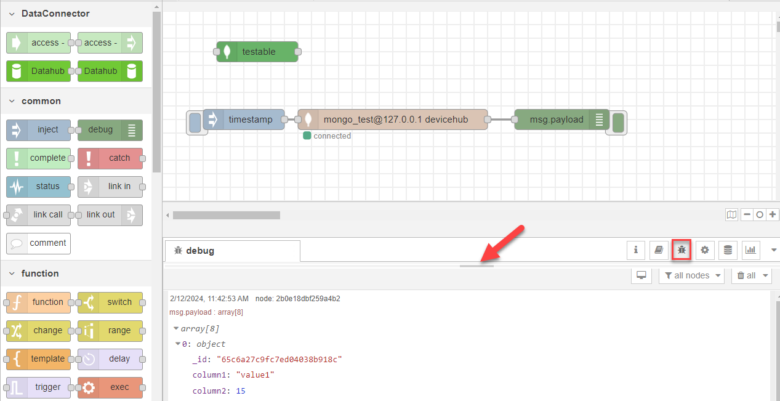Click the zoom-in plus icon
The width and height of the screenshot is (780, 401).
click(x=773, y=214)
